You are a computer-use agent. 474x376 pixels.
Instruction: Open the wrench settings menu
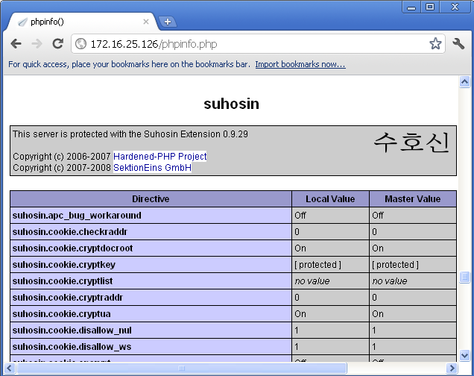tap(458, 44)
